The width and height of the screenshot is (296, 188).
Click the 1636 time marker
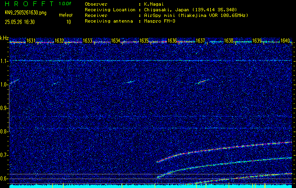(x=172, y=40)
